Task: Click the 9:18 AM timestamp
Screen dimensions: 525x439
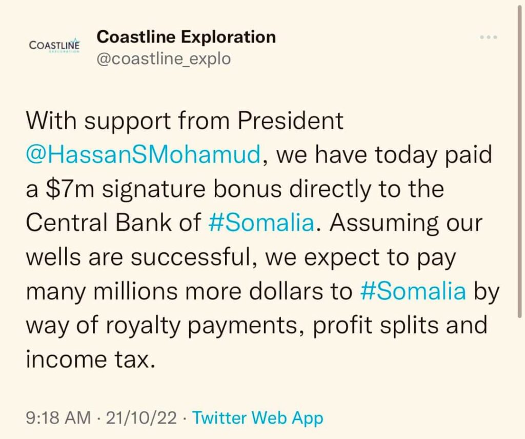Action: pyautogui.click(x=58, y=418)
